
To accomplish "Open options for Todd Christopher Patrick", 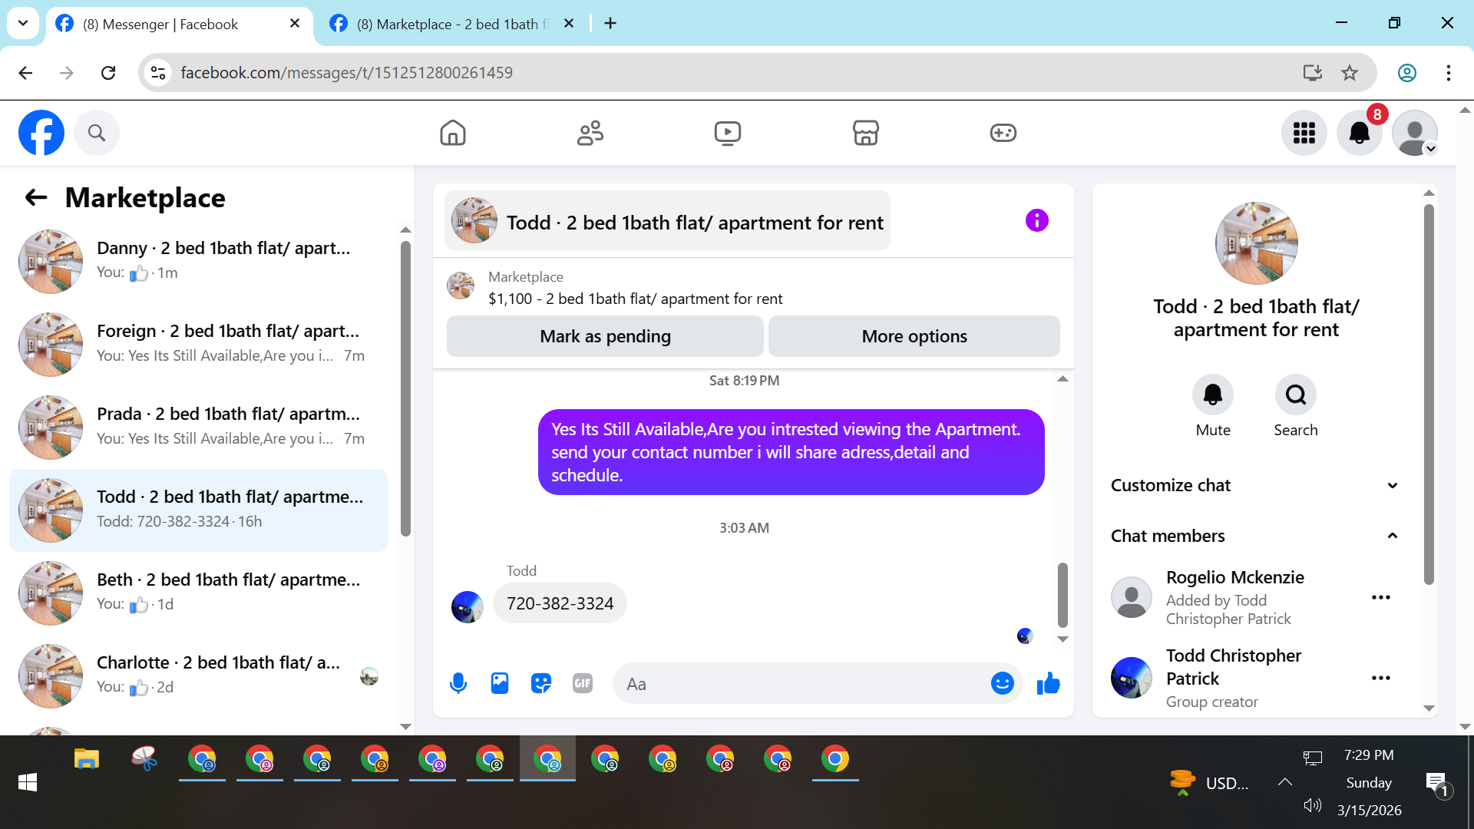I will (x=1381, y=679).
